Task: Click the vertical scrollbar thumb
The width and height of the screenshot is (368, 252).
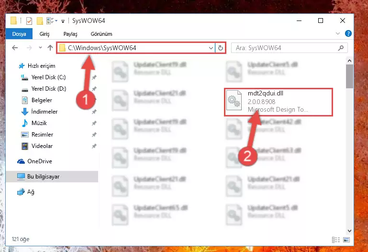Action: click(349, 76)
